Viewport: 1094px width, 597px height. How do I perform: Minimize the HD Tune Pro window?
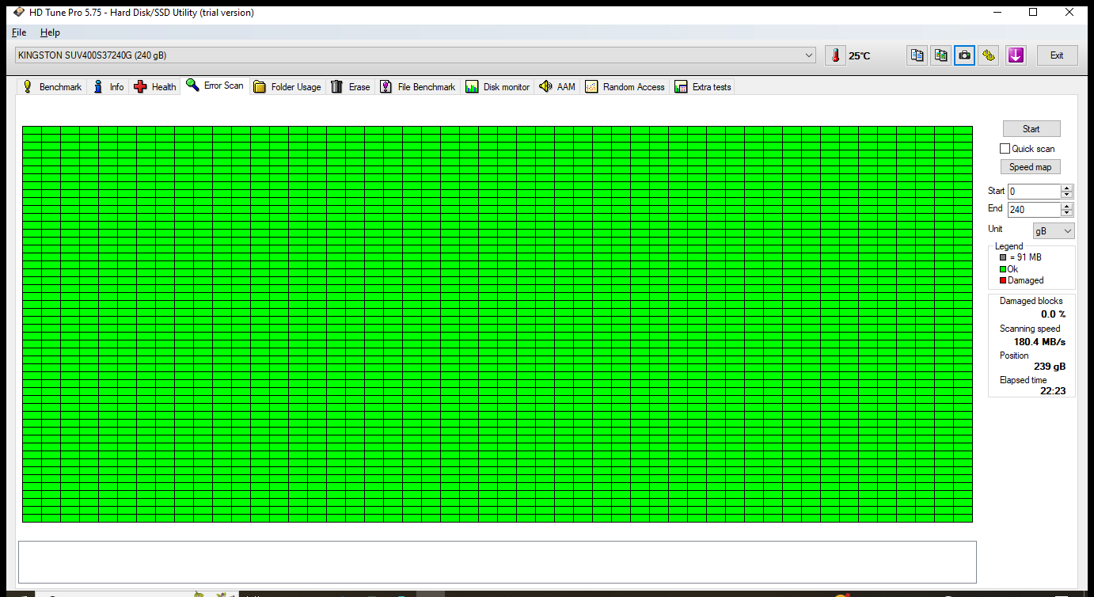coord(997,12)
